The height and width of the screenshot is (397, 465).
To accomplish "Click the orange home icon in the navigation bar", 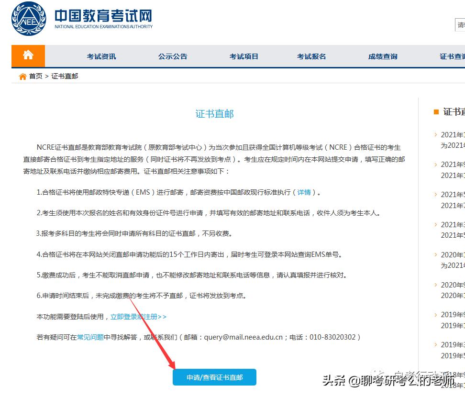I will point(28,55).
